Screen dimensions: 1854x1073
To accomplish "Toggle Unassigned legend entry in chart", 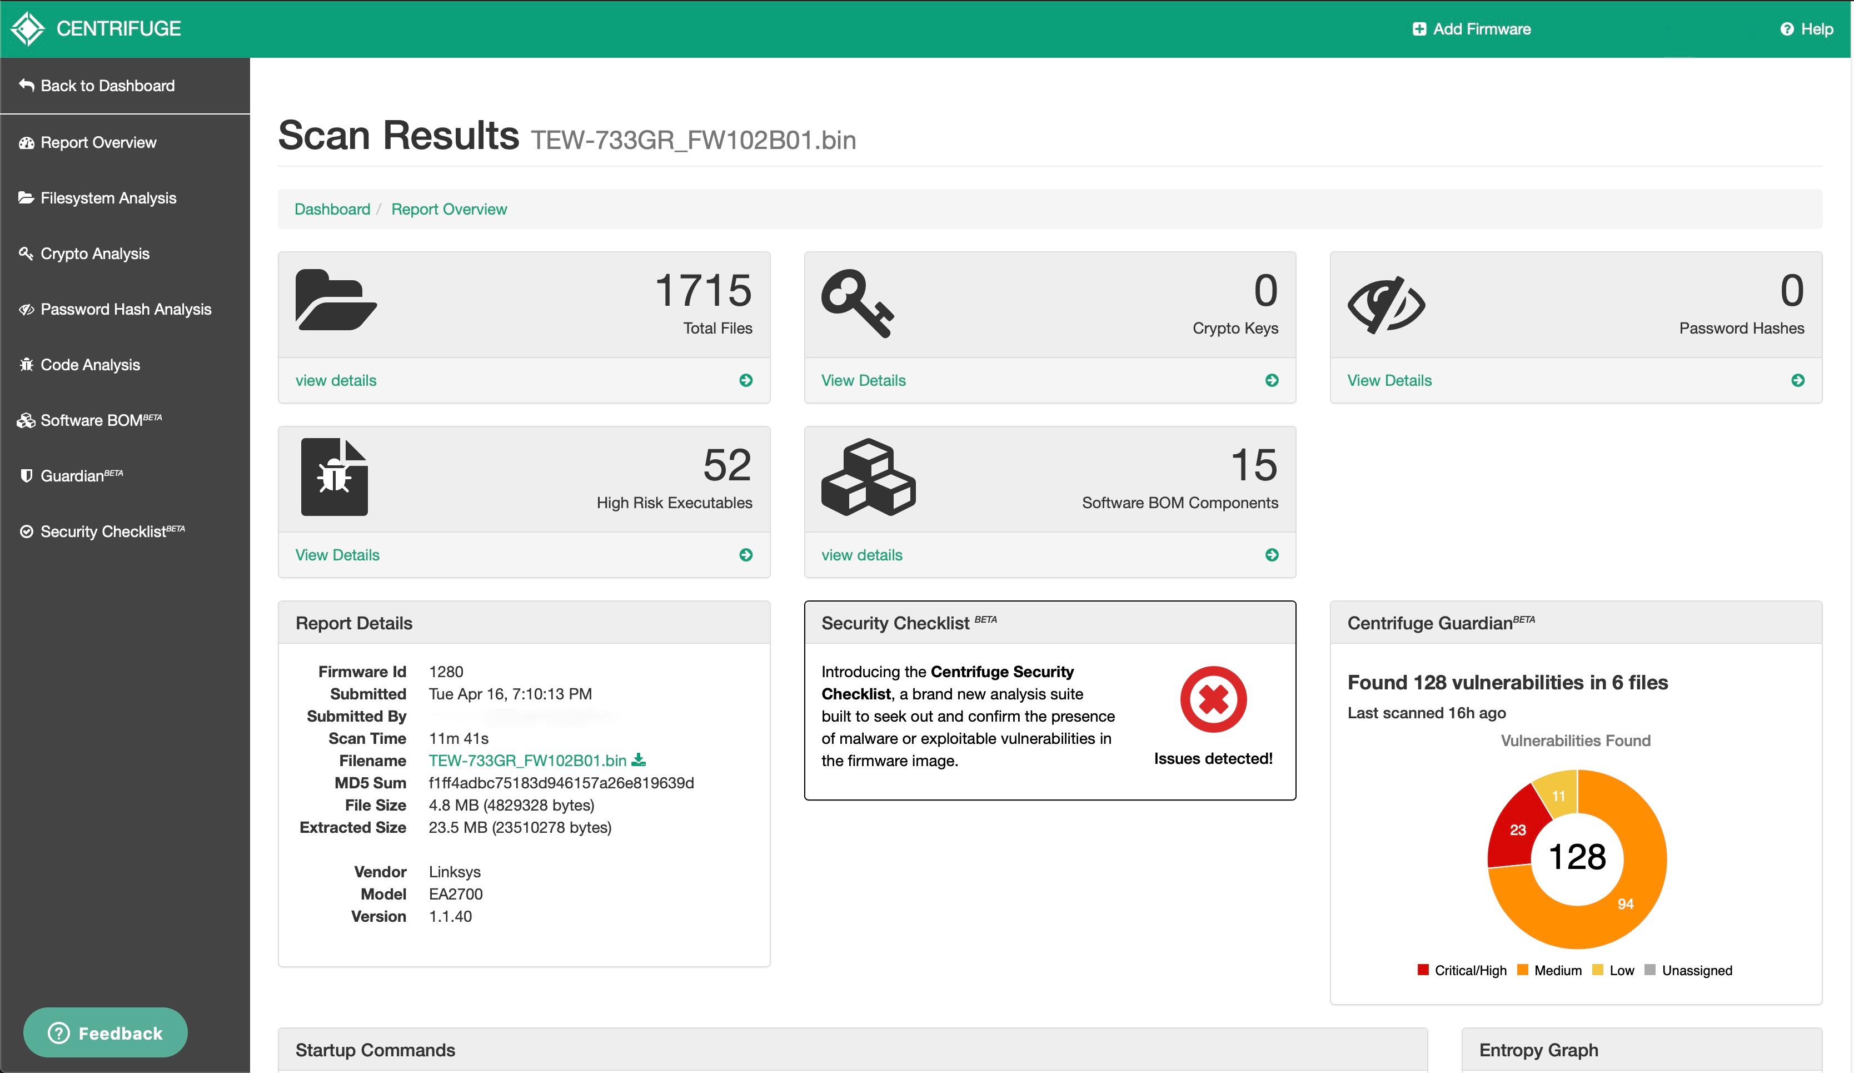I will [1688, 970].
